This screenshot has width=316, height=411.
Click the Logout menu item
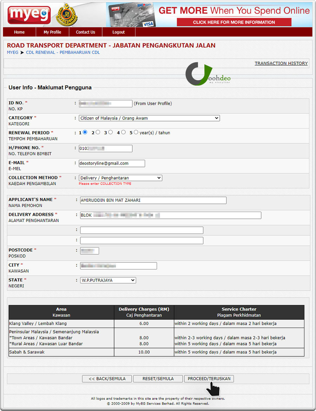119,32
